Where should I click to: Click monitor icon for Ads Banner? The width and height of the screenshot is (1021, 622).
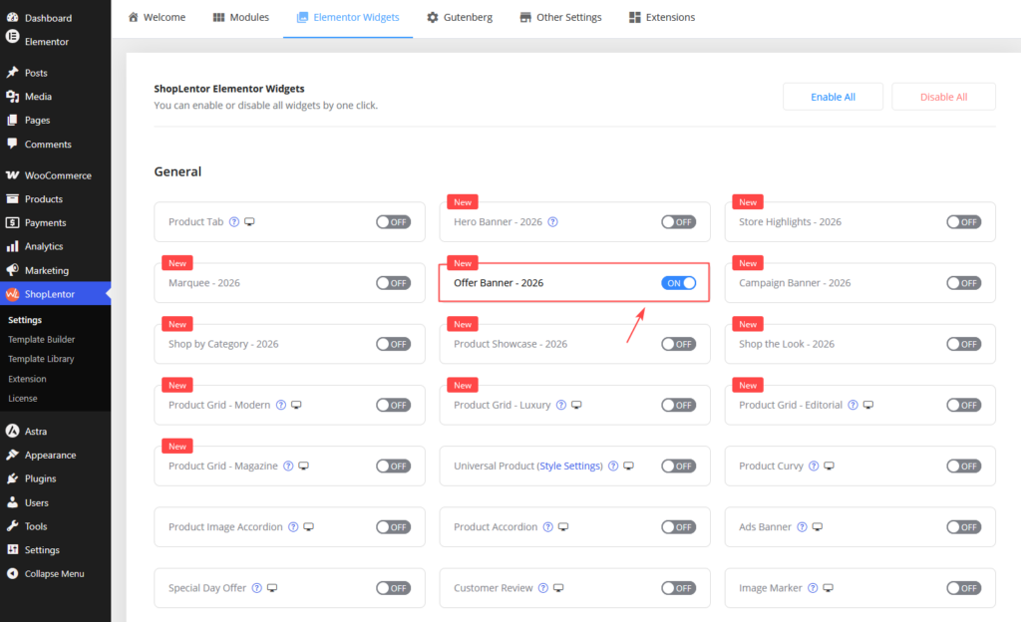point(818,527)
